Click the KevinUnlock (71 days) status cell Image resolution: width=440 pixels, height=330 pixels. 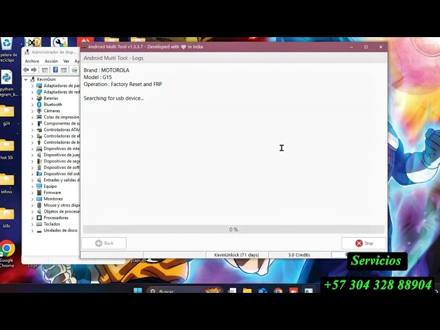236,255
